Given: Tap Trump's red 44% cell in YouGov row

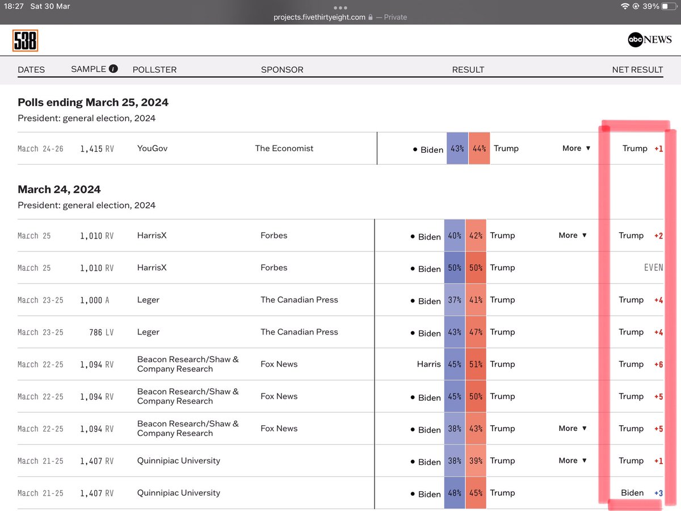Looking at the screenshot, I should click(x=480, y=148).
